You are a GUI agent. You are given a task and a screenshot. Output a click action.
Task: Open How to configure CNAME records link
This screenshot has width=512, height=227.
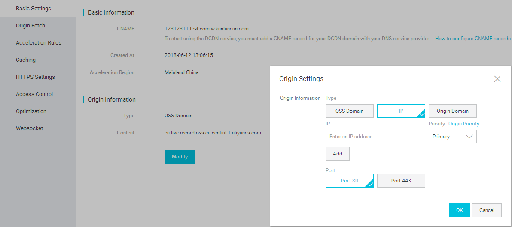(x=472, y=39)
